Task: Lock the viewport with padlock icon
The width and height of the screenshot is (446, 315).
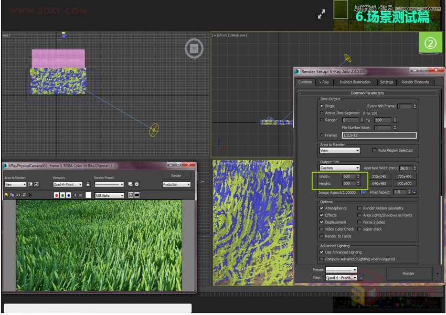Action: [88, 184]
